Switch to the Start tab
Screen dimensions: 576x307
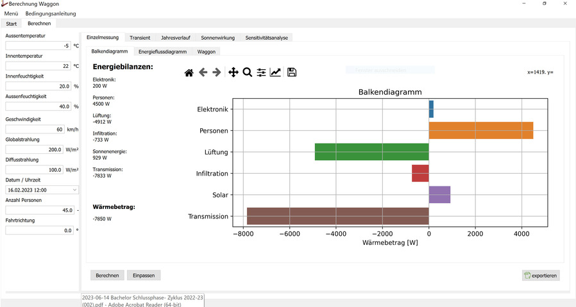[x=12, y=24]
